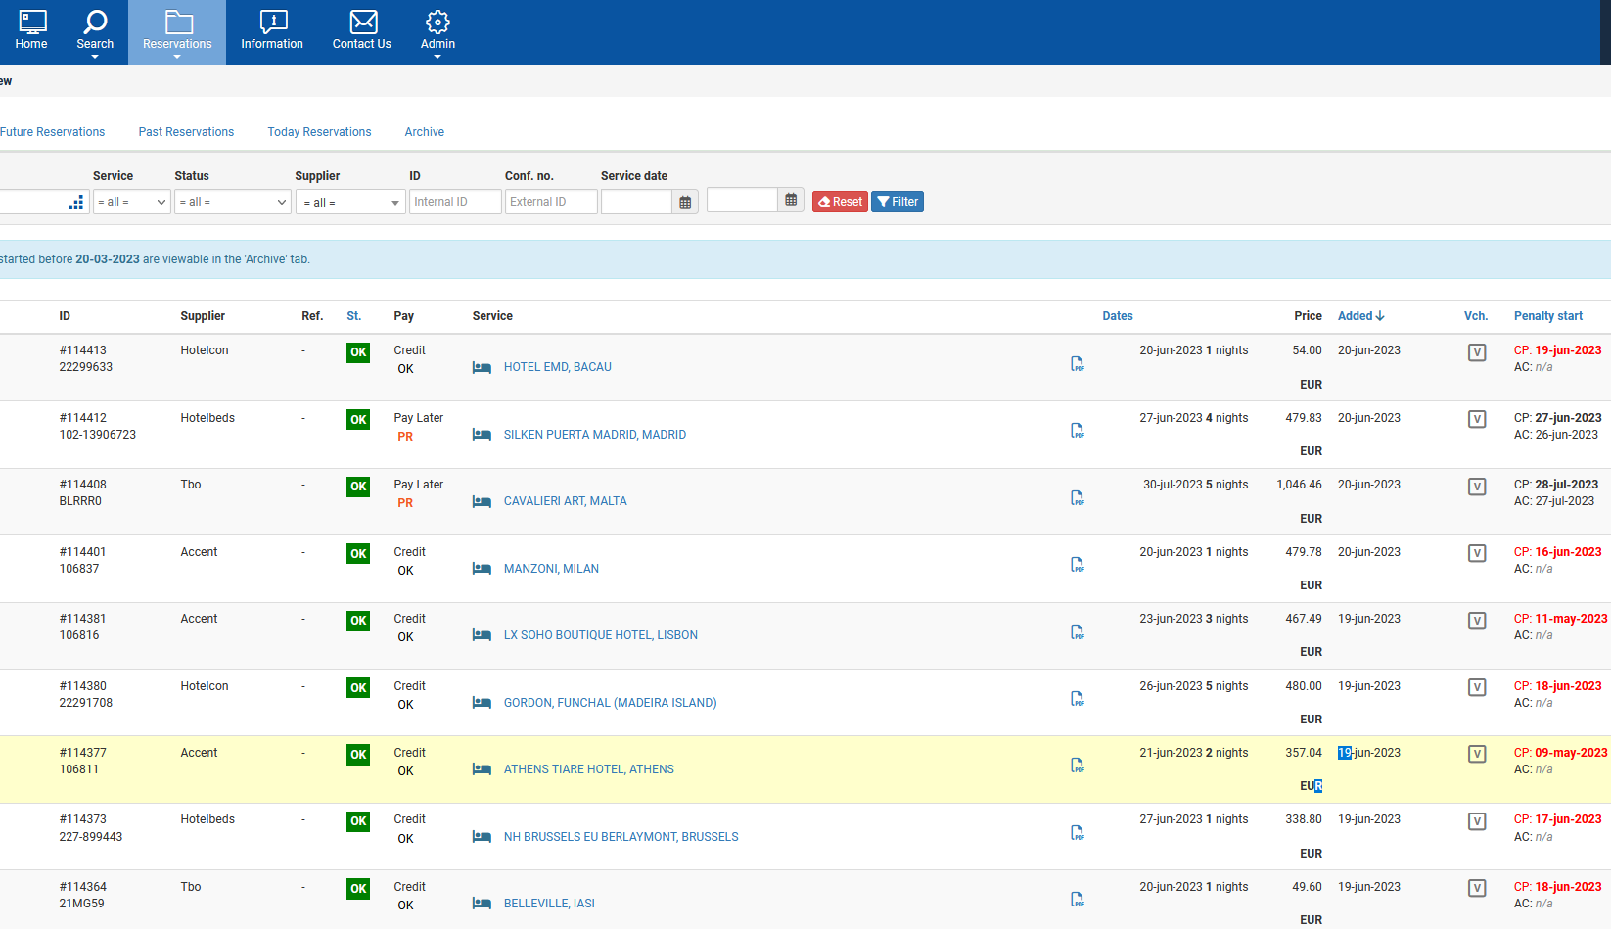Open voucher for reservation #114381
This screenshot has width=1611, height=929.
point(1477,621)
